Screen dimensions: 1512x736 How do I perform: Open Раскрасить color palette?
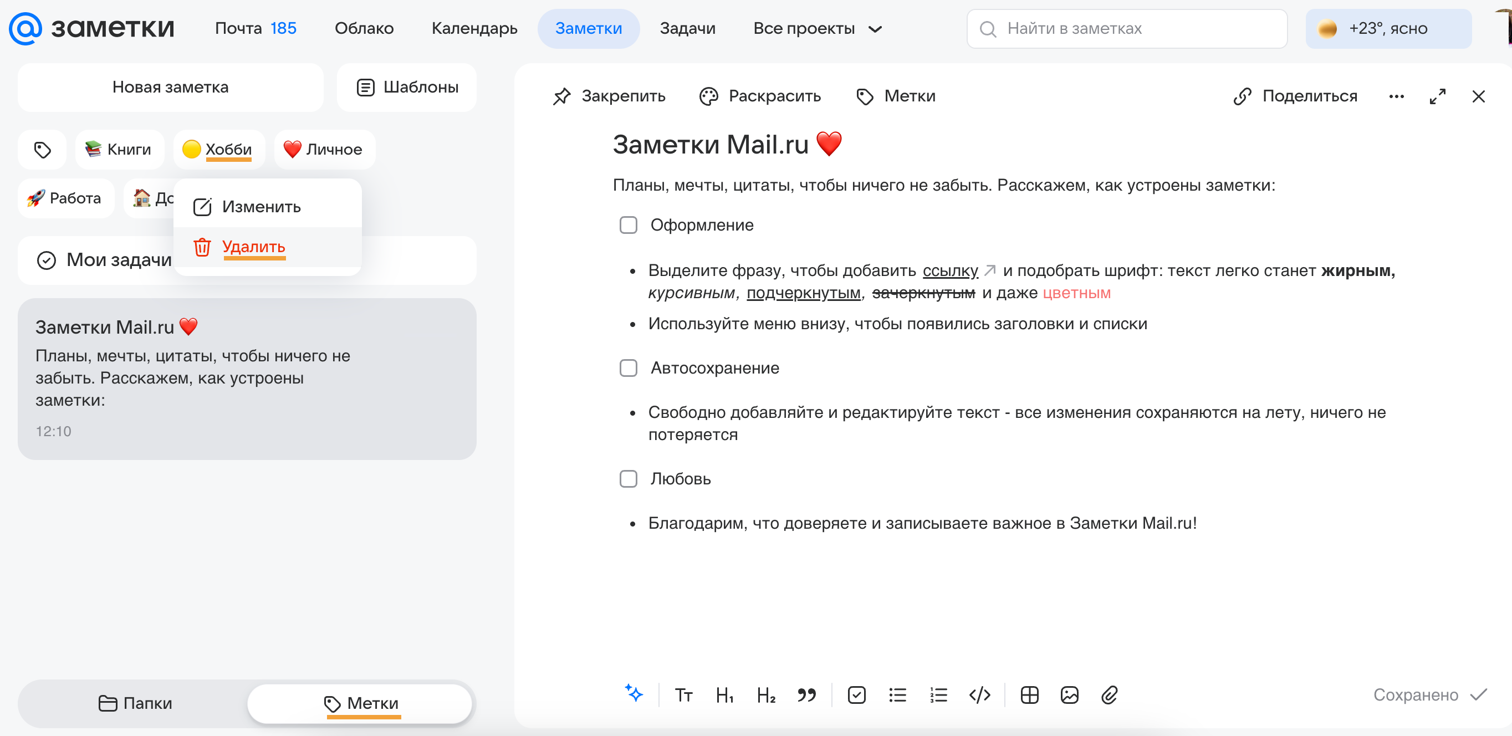pyautogui.click(x=760, y=96)
